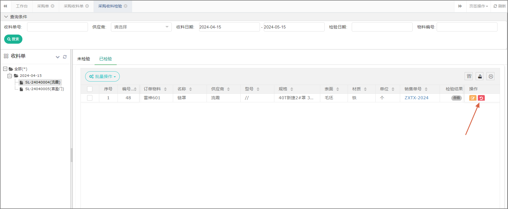The image size is (508, 209).
Task: Close the 采购收料检验 tab
Action: point(126,6)
